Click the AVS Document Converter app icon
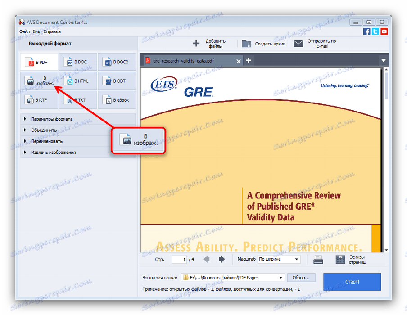 [x=22, y=22]
